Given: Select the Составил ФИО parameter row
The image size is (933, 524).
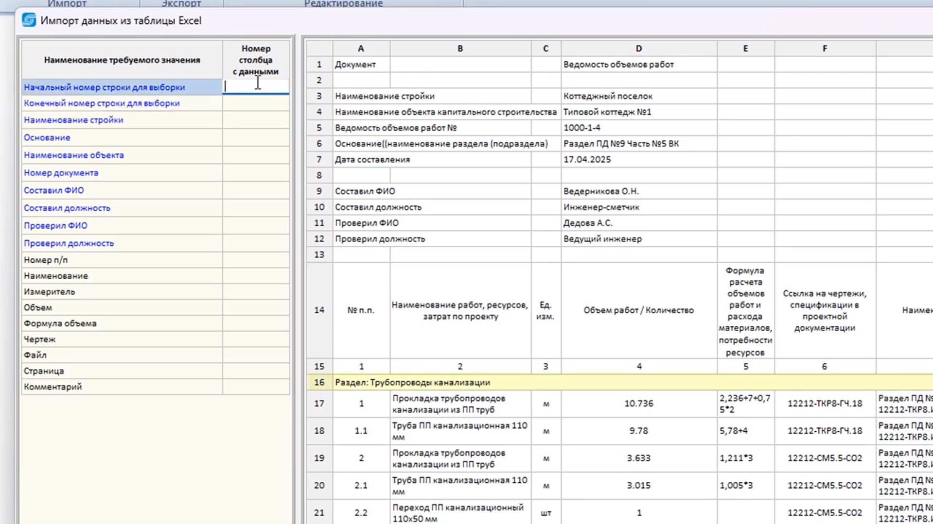Looking at the screenshot, I should 155,190.
